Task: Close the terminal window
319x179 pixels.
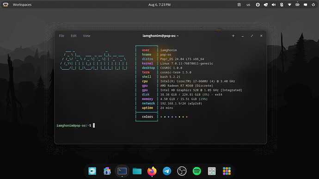Action: tap(261, 36)
